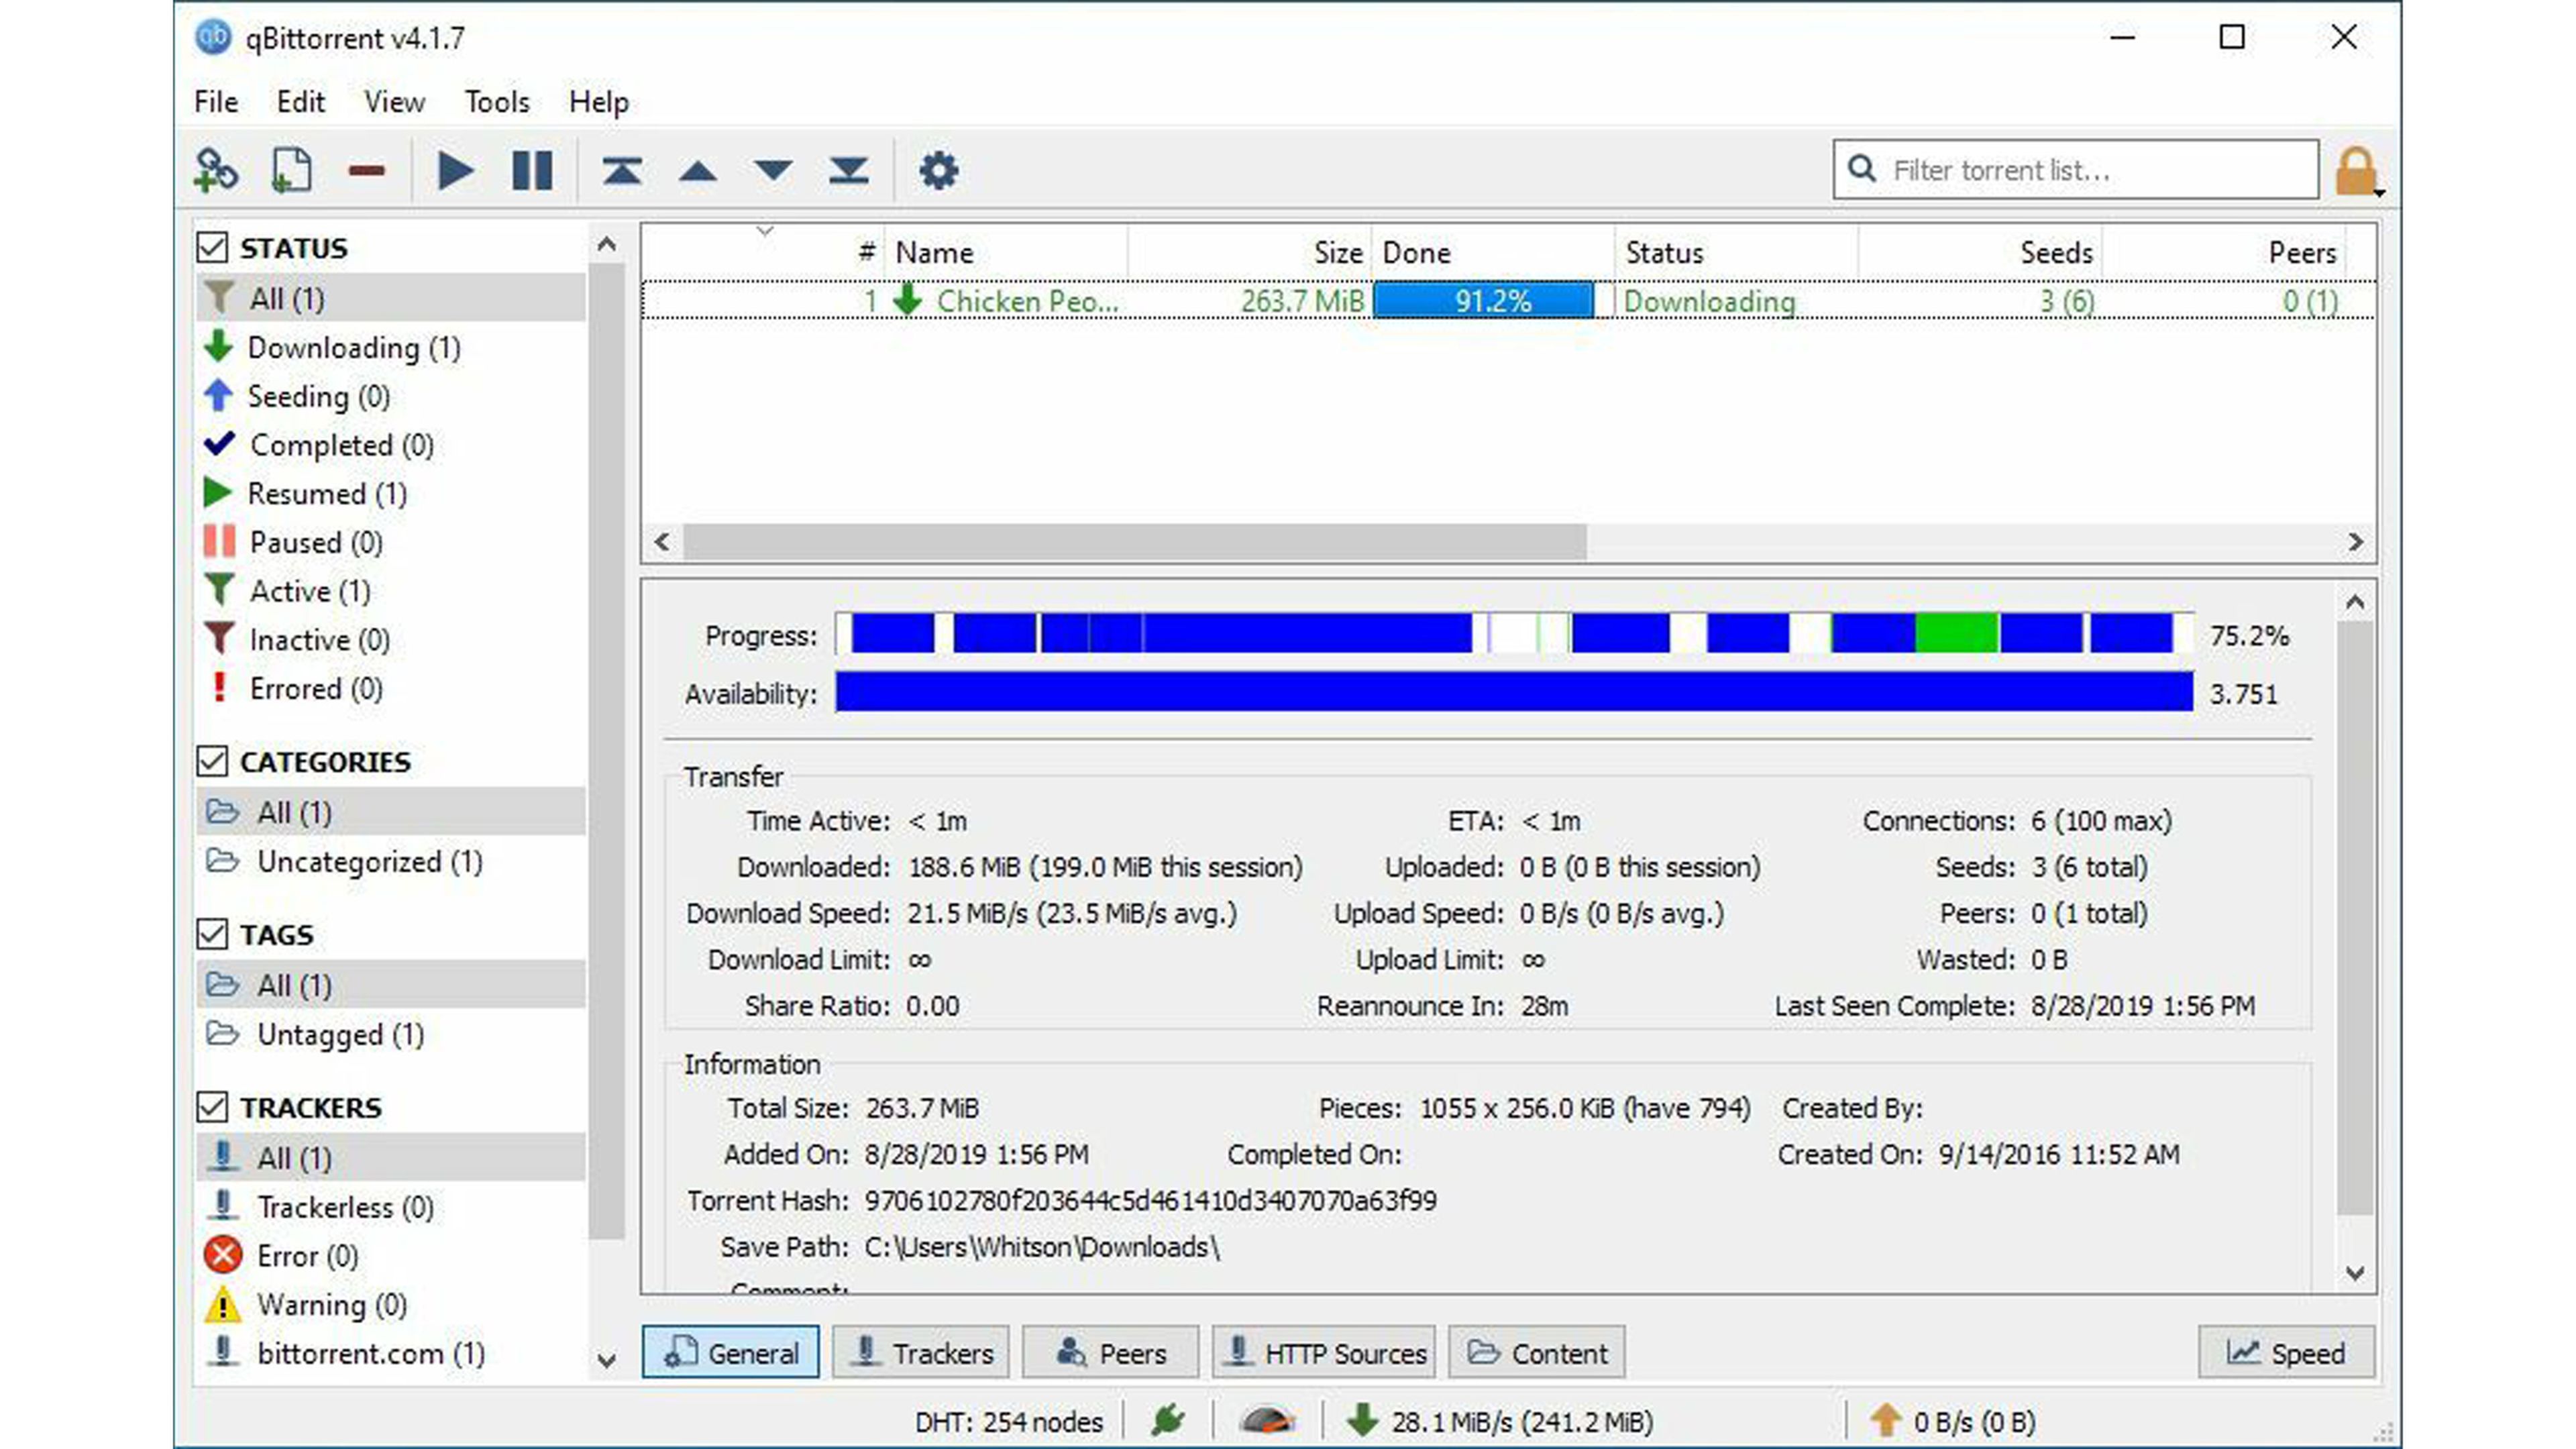2576x1449 pixels.
Task: Move torrent down in queue
Action: (773, 171)
